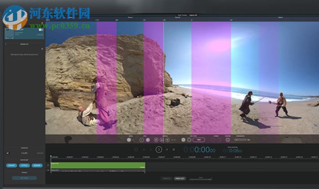Image resolution: width=319 pixels, height=189 pixels.
Task: Click the outlined circle adjacent to pill button
Action: tap(189, 140)
